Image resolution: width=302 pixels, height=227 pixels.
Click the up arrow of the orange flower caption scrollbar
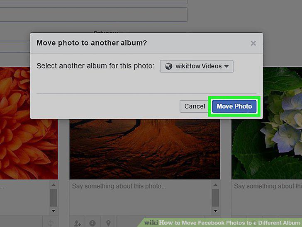(x=54, y=185)
